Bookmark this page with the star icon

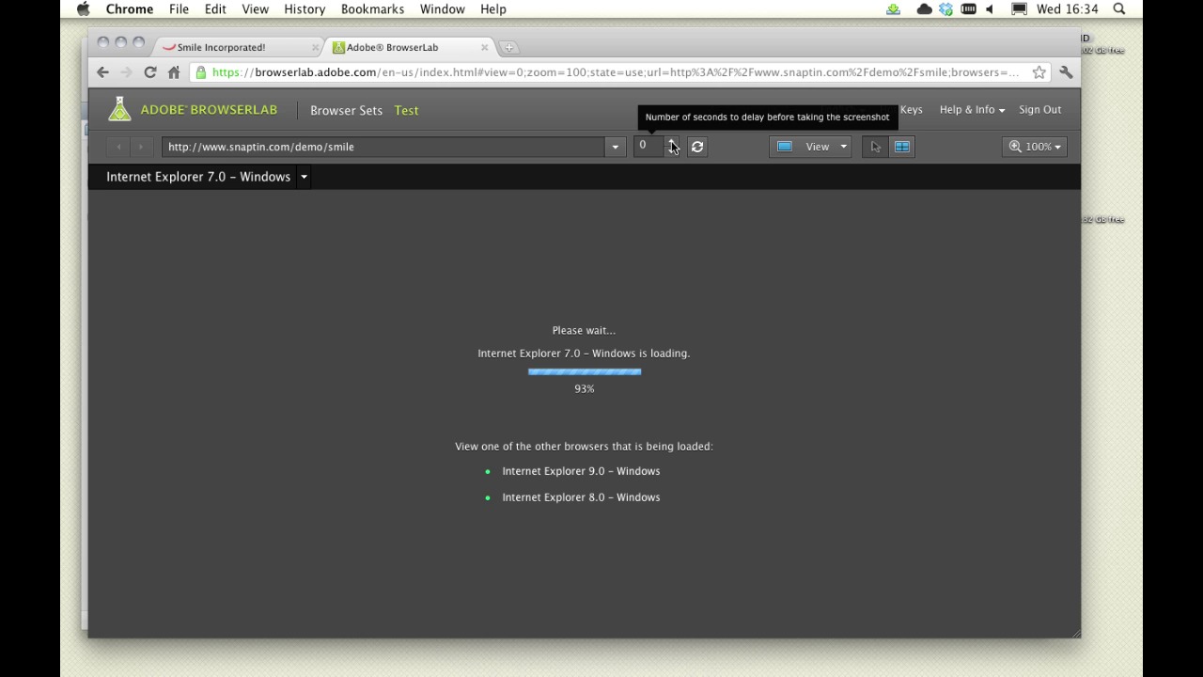pyautogui.click(x=1039, y=72)
